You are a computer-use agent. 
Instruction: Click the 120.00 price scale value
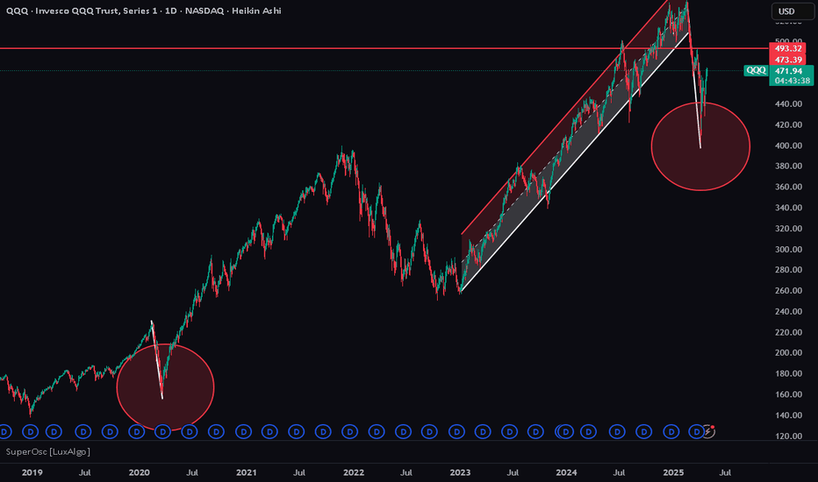pyautogui.click(x=788, y=436)
